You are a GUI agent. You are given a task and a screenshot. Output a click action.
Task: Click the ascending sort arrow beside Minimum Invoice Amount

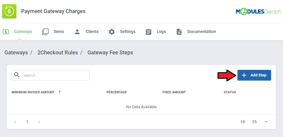pos(60,92)
